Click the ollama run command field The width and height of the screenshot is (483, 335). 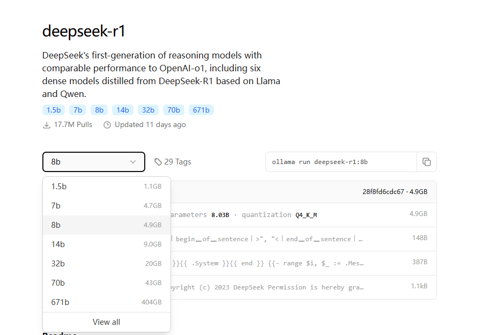(341, 162)
